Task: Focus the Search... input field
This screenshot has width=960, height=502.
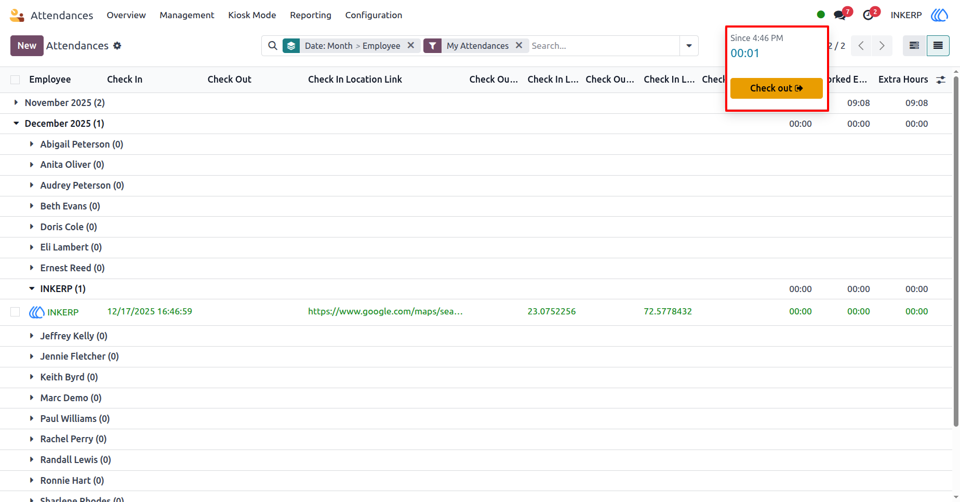Action: pos(604,46)
